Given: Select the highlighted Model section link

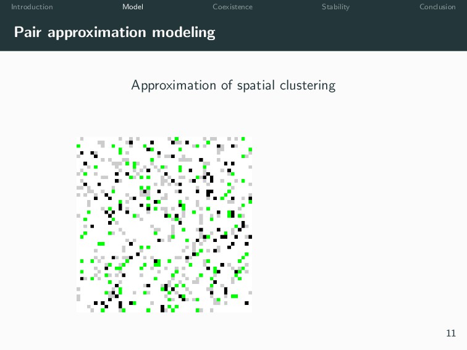Looking at the screenshot, I should click(x=133, y=7).
